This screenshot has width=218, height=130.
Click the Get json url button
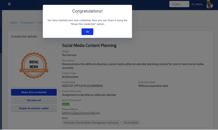tap(34, 100)
